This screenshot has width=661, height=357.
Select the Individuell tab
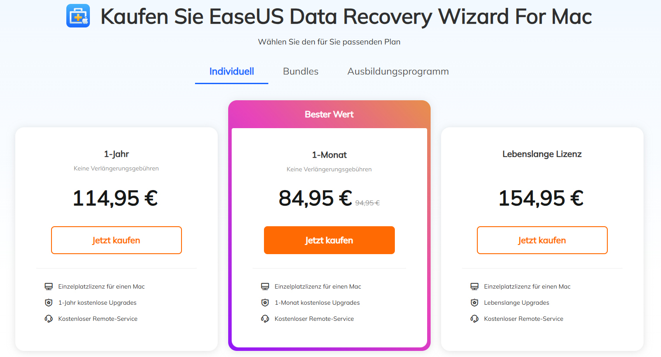231,71
